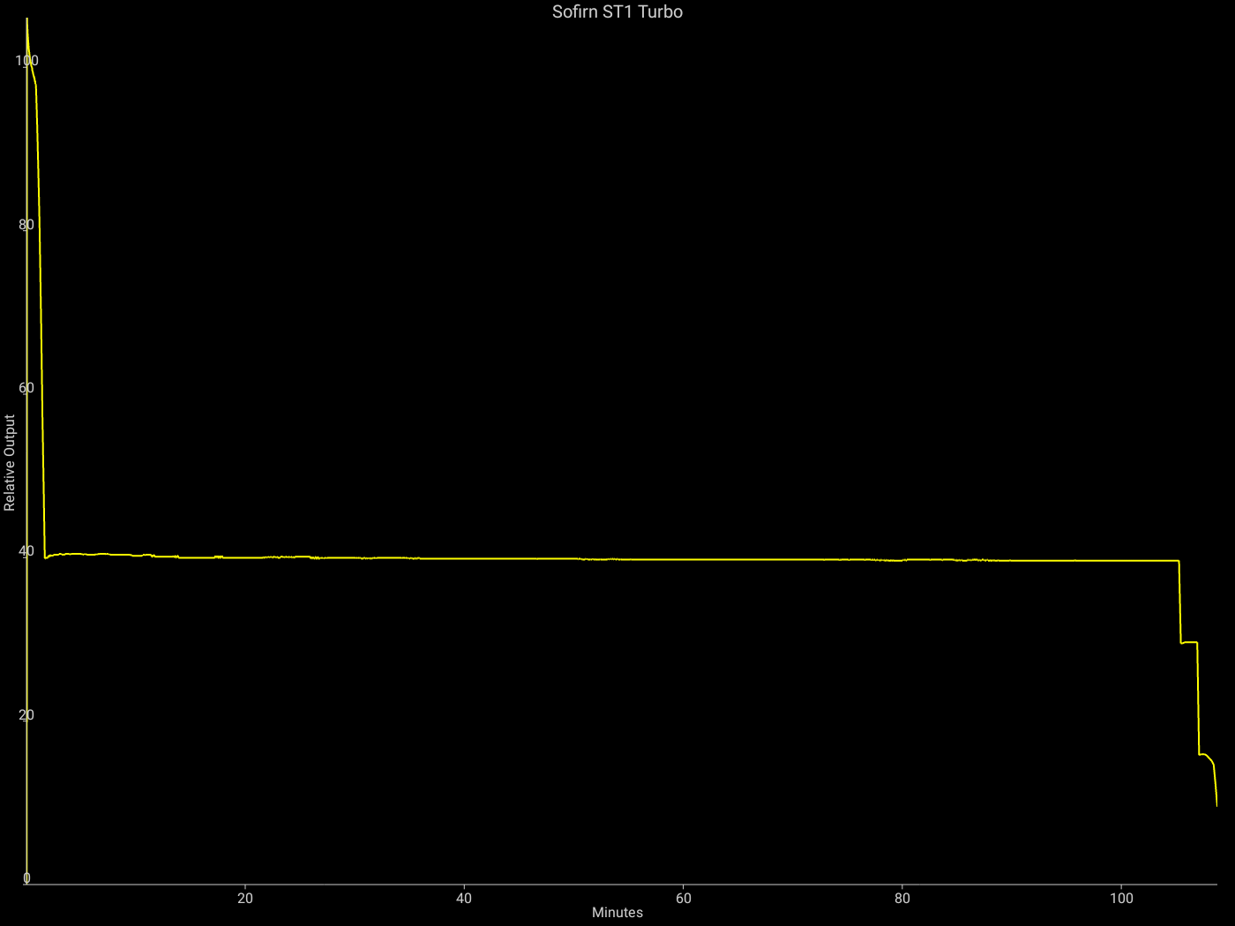Click the yellow plateau line above 60 minutes
Viewport: 1235px width, 926px height.
pos(683,559)
